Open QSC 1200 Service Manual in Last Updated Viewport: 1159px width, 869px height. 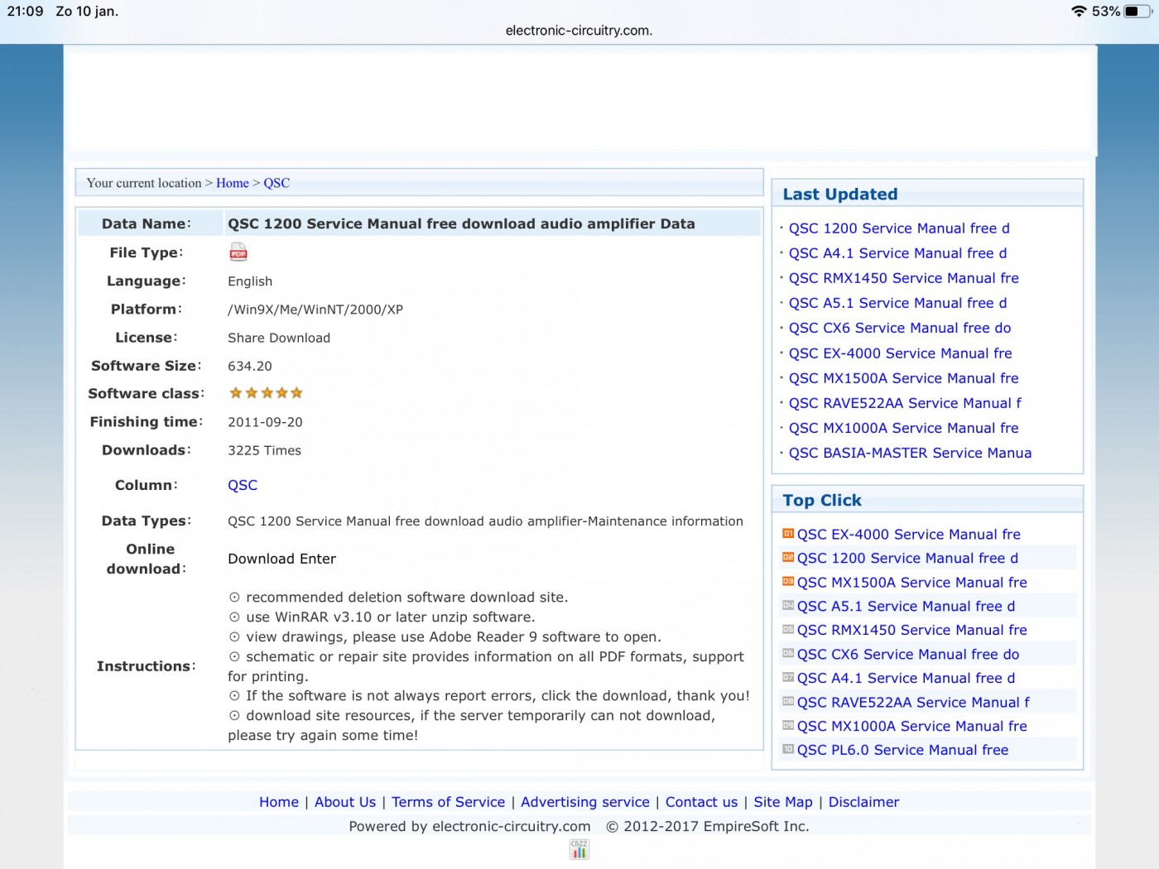click(899, 228)
